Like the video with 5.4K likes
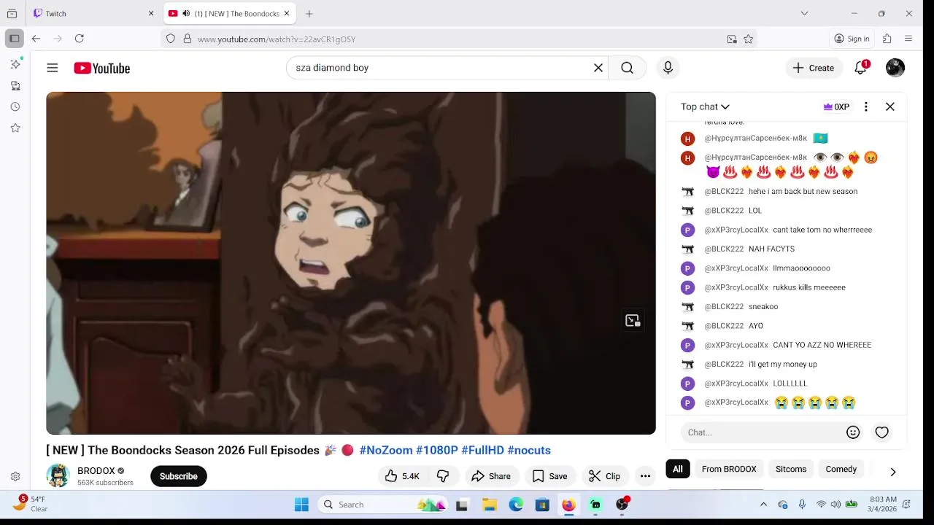This screenshot has height=525, width=934. point(402,476)
